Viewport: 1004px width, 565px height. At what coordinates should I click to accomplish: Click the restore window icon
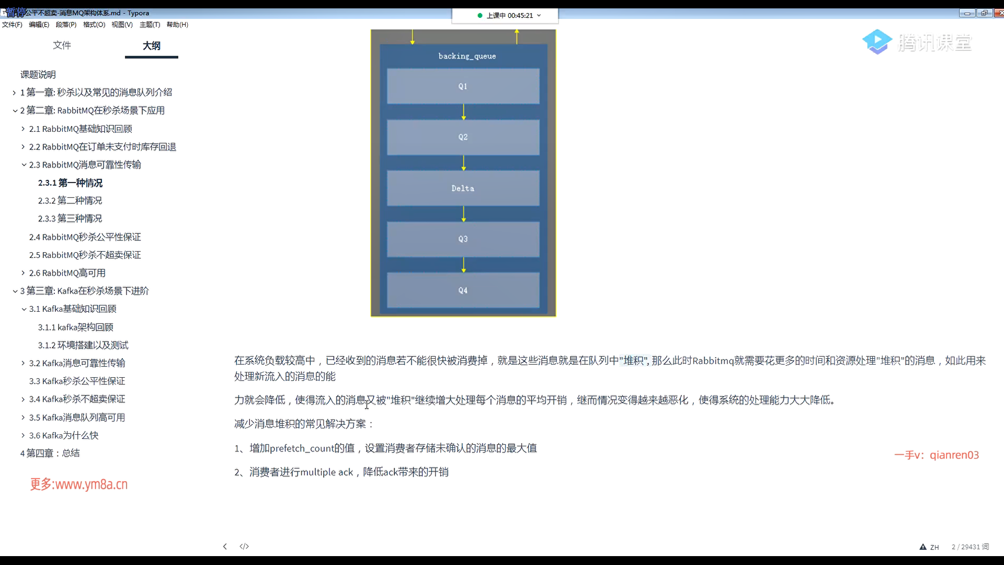(984, 14)
